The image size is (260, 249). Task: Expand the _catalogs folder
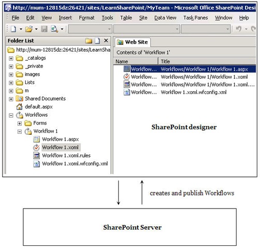[11, 58]
